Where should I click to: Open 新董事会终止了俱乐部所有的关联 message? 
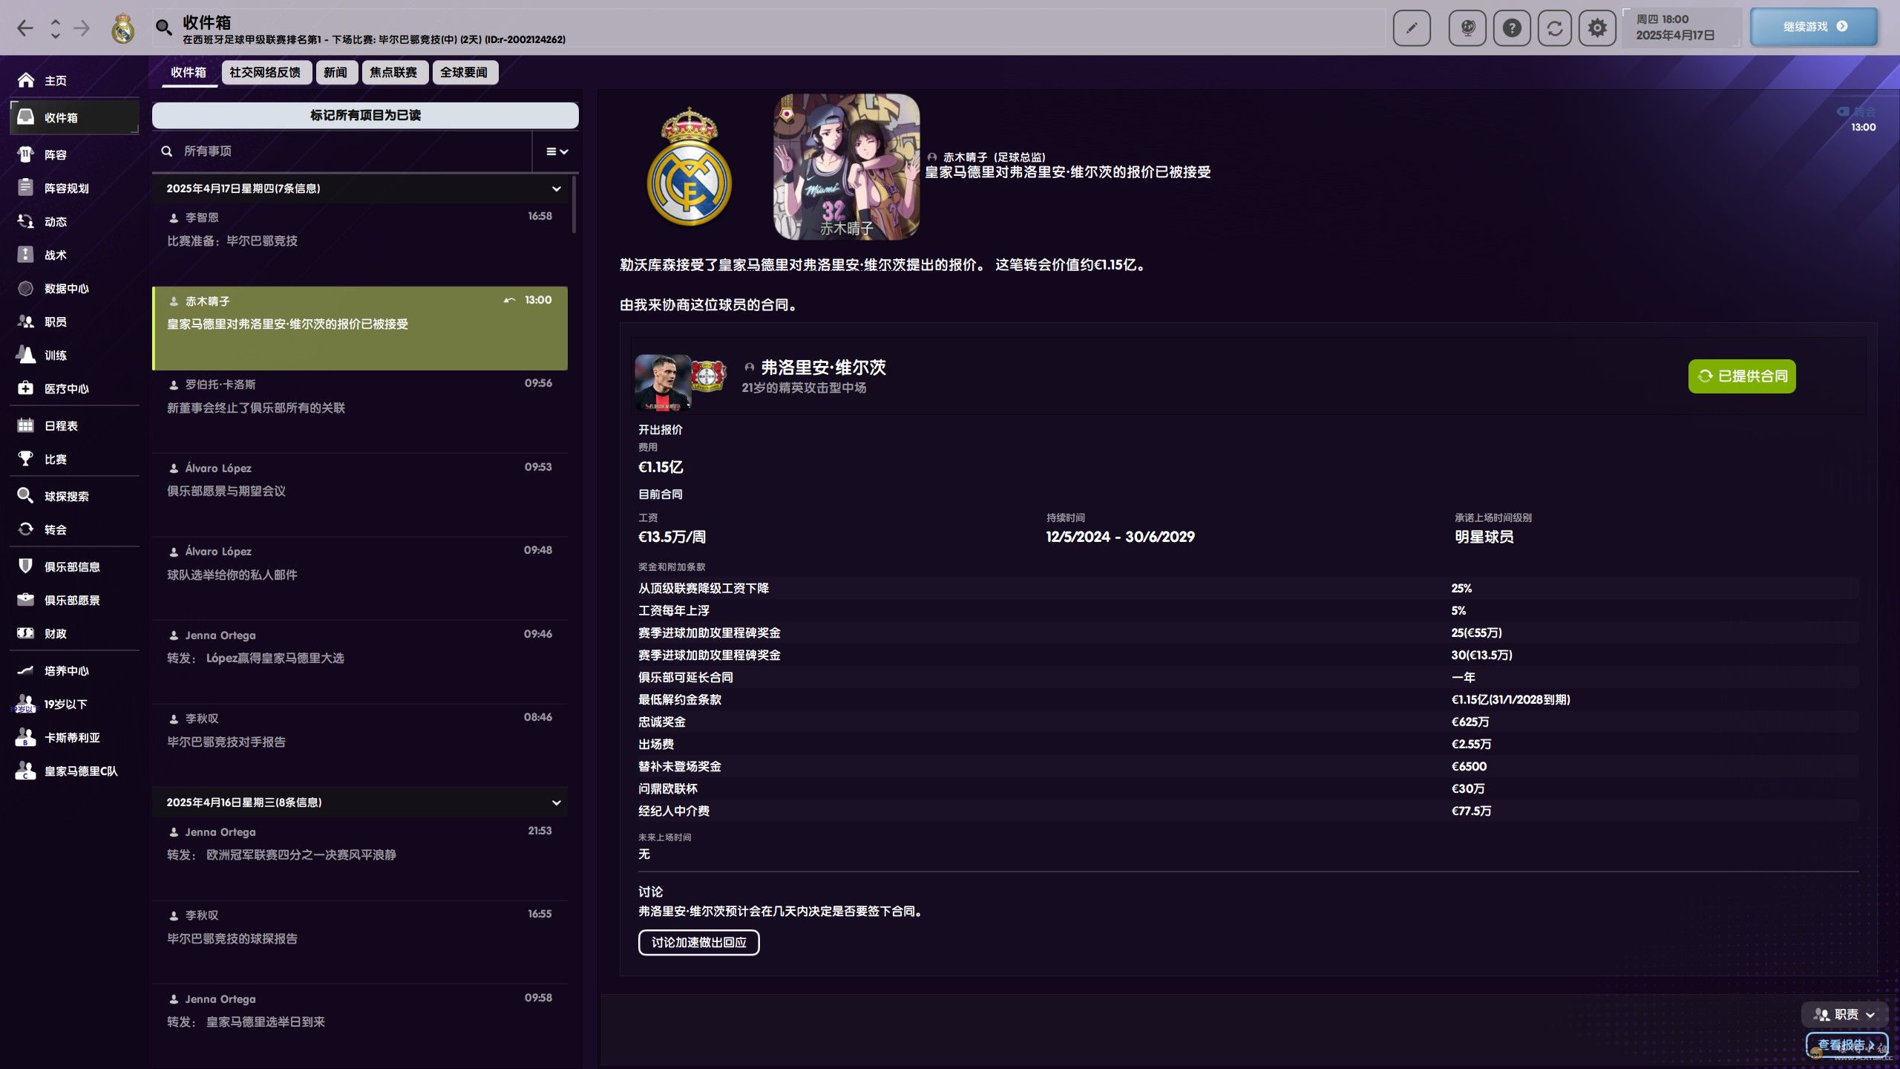360,412
